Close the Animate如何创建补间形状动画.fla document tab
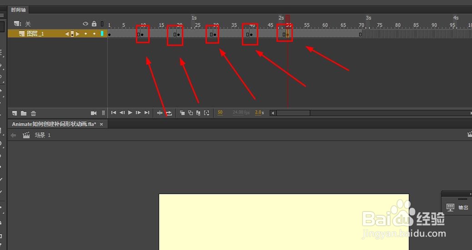Viewport: 472px width, 250px height. pos(101,124)
